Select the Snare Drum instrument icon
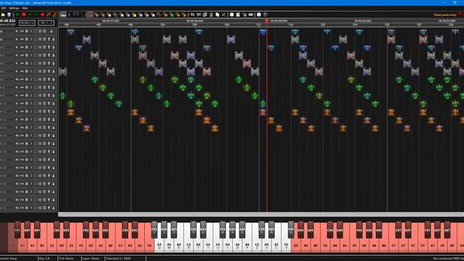 click(x=109, y=14)
